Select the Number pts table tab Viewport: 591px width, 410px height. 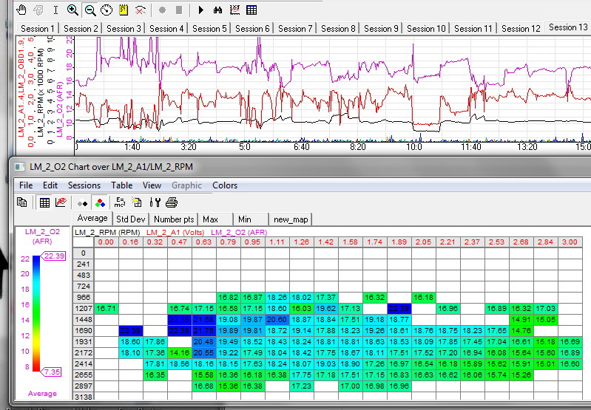pos(174,219)
